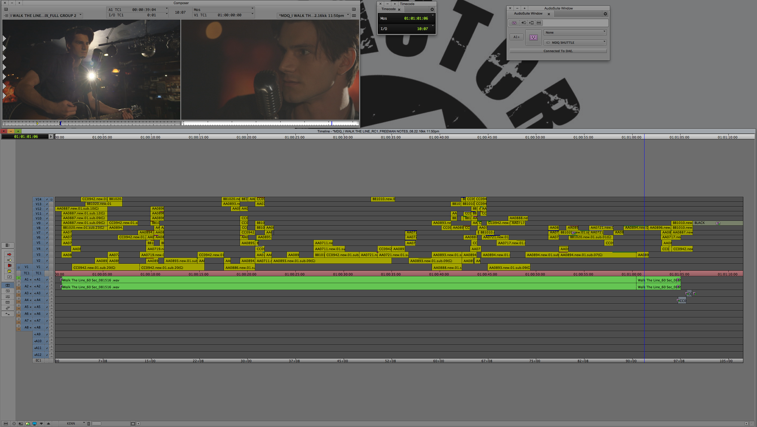
Task: Open the None plug-in selection dropdown
Action: 575,32
